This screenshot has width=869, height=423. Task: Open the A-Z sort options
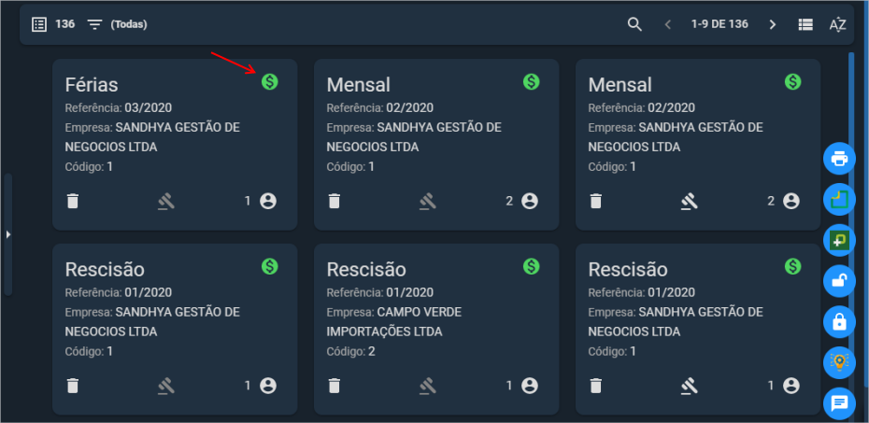pyautogui.click(x=837, y=24)
